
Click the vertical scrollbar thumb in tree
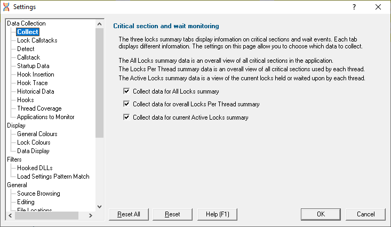100,83
